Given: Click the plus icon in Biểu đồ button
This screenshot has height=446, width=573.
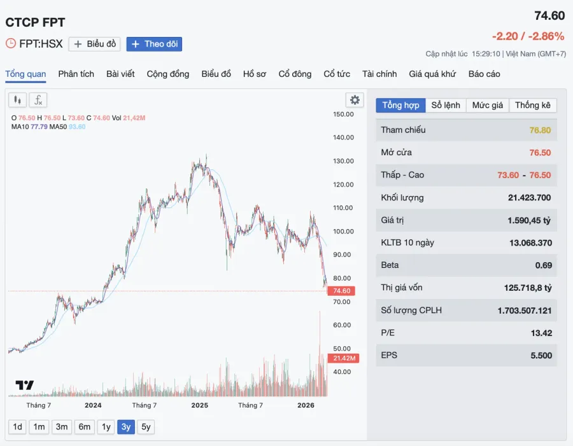Looking at the screenshot, I should 78,44.
